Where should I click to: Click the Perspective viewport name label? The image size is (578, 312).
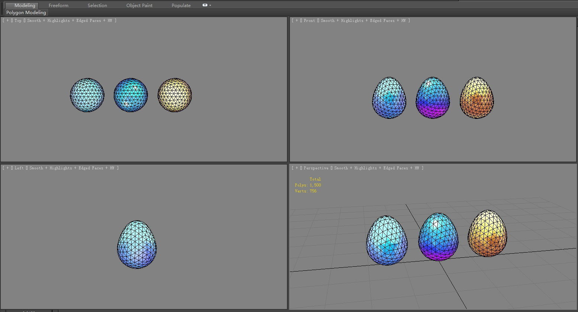coord(316,168)
